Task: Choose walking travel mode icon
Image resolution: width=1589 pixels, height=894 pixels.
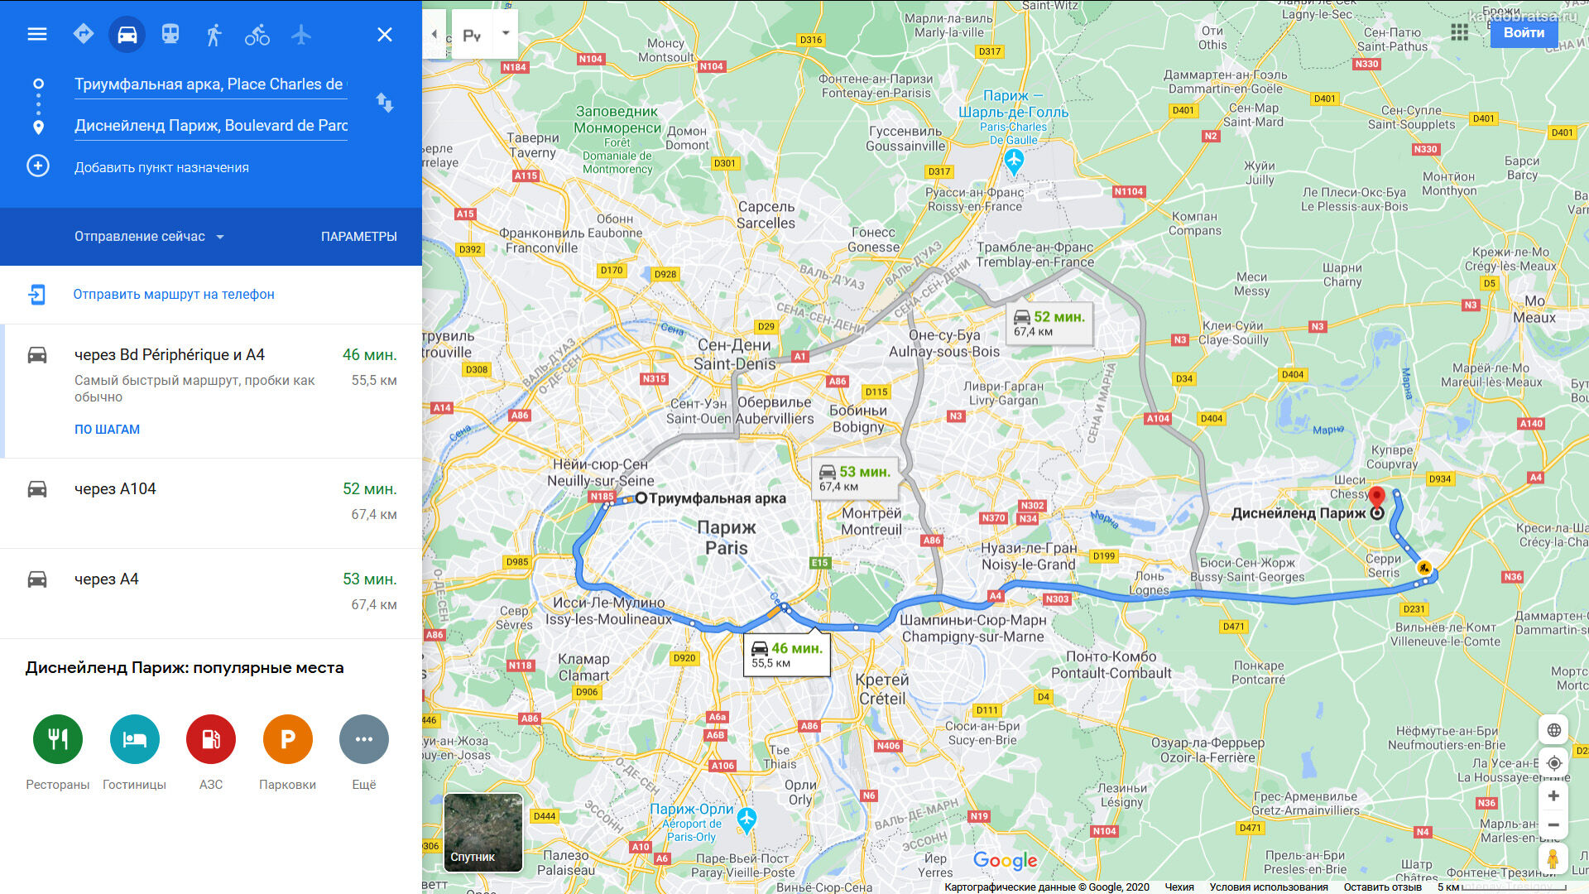Action: 214,35
